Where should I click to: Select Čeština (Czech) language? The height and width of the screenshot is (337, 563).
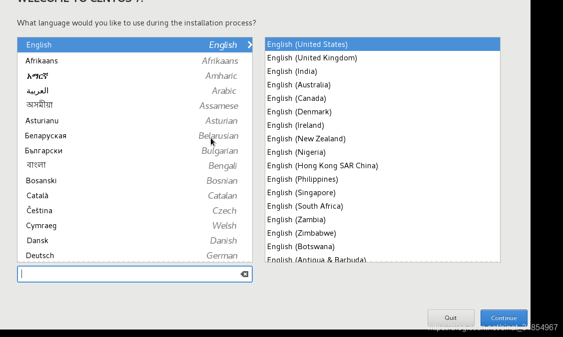click(135, 211)
